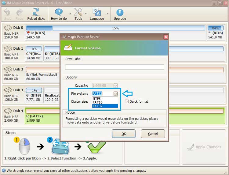This screenshot has height=175, width=229.
Task: Click the File system combo box arrow
Action: pyautogui.click(x=115, y=93)
